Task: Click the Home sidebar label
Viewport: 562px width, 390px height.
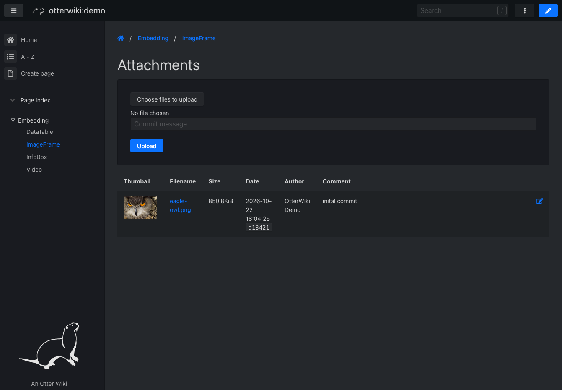Action: pyautogui.click(x=29, y=40)
